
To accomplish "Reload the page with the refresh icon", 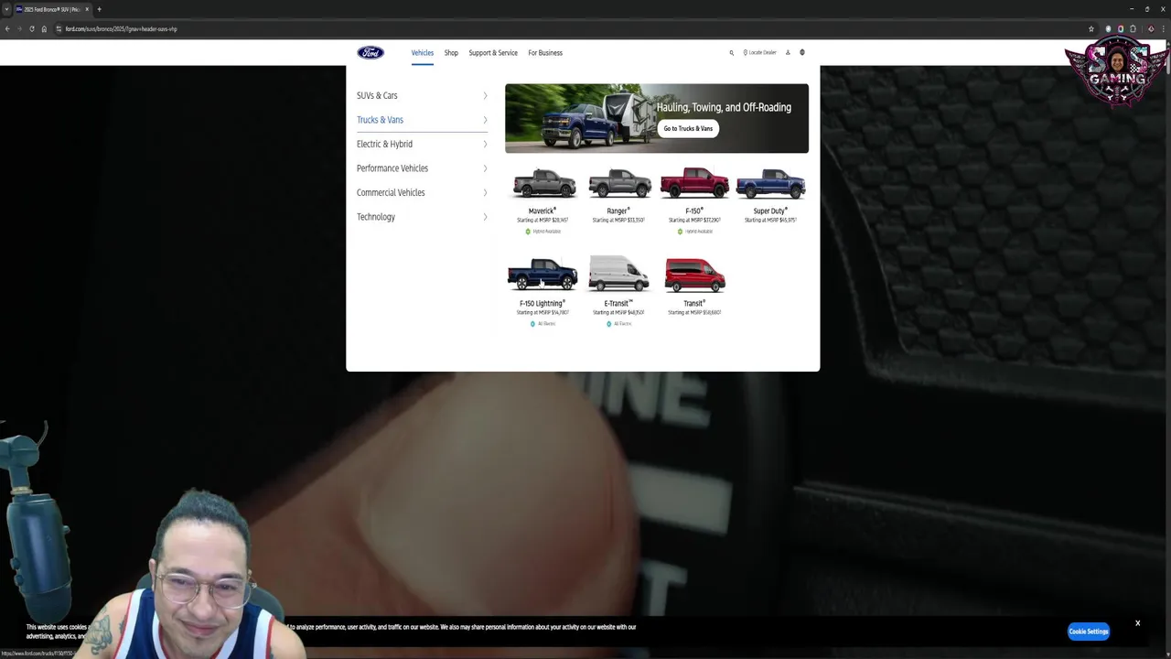I will (31, 28).
